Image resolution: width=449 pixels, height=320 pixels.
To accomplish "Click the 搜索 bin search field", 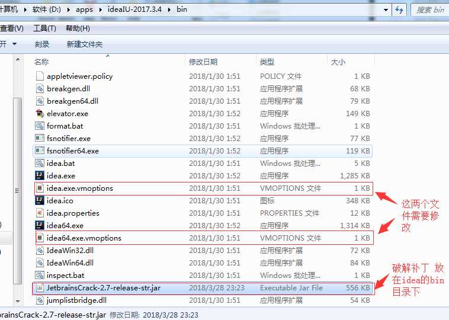I will (x=429, y=10).
